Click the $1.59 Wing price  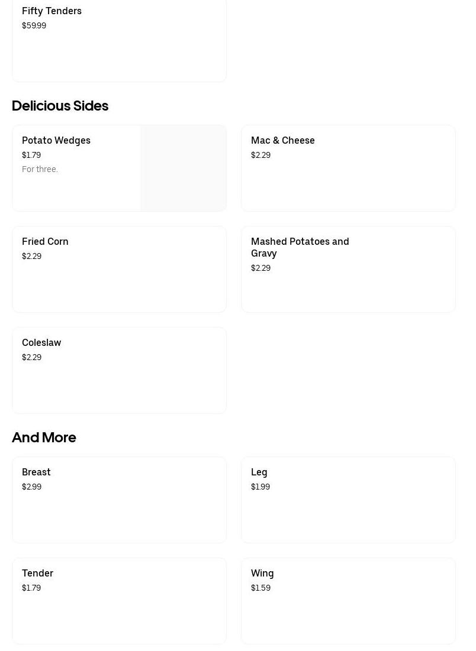(x=260, y=588)
